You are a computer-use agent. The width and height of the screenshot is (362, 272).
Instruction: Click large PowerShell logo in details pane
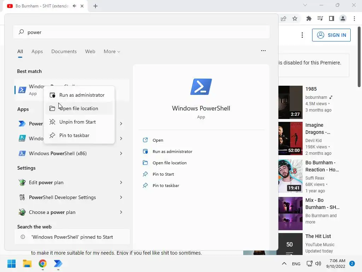tap(201, 87)
